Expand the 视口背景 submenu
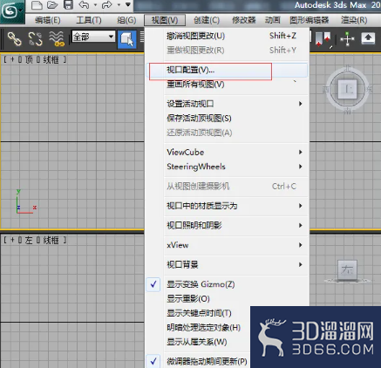This screenshot has width=381, height=368. click(236, 264)
